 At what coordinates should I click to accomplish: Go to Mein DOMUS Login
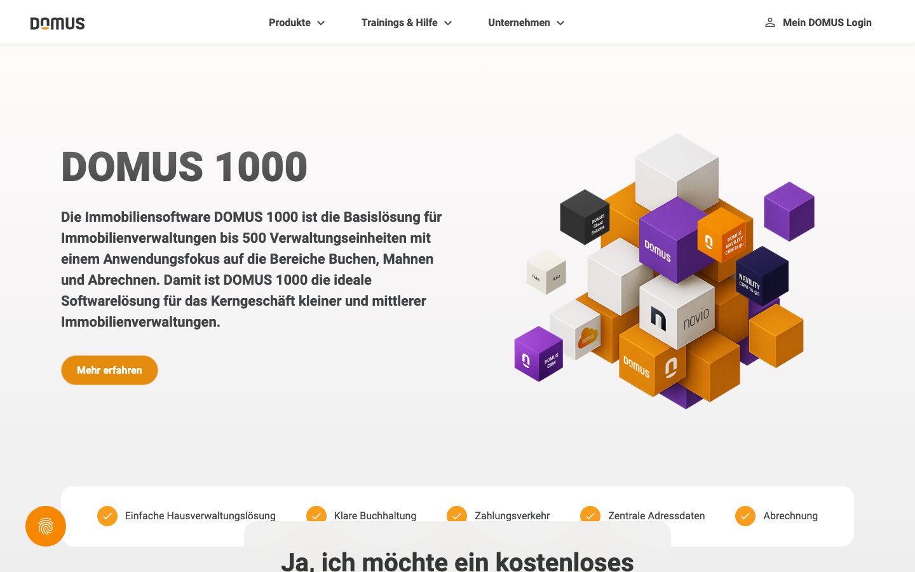[x=818, y=23]
